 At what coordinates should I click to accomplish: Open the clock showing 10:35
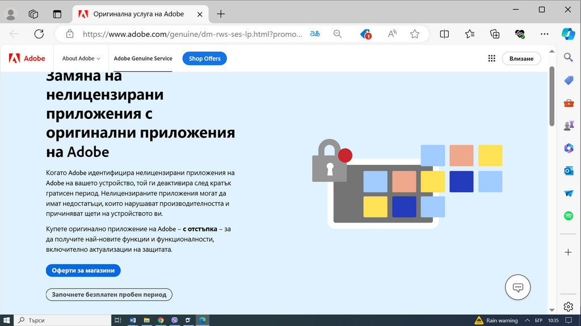point(553,320)
